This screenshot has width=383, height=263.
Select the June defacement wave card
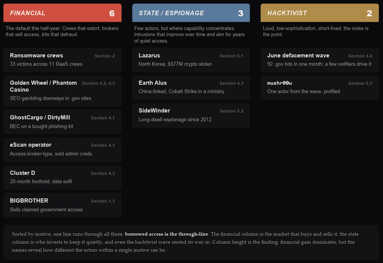coord(319,60)
